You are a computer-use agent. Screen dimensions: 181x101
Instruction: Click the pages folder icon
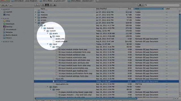pos(51,87)
